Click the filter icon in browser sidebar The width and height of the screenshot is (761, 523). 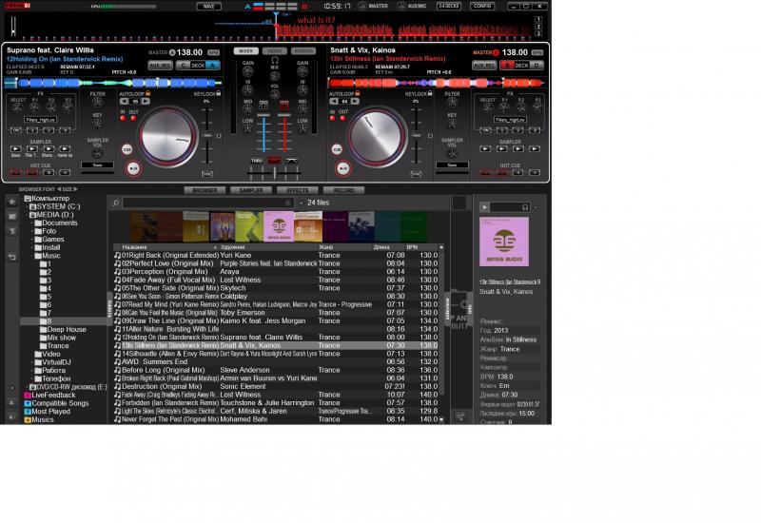point(12,232)
